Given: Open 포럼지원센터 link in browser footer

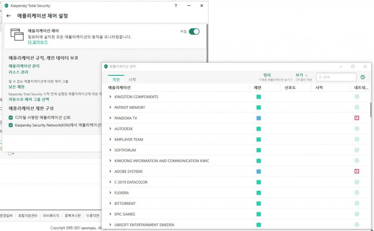Looking at the screenshot, I should (x=28, y=216).
